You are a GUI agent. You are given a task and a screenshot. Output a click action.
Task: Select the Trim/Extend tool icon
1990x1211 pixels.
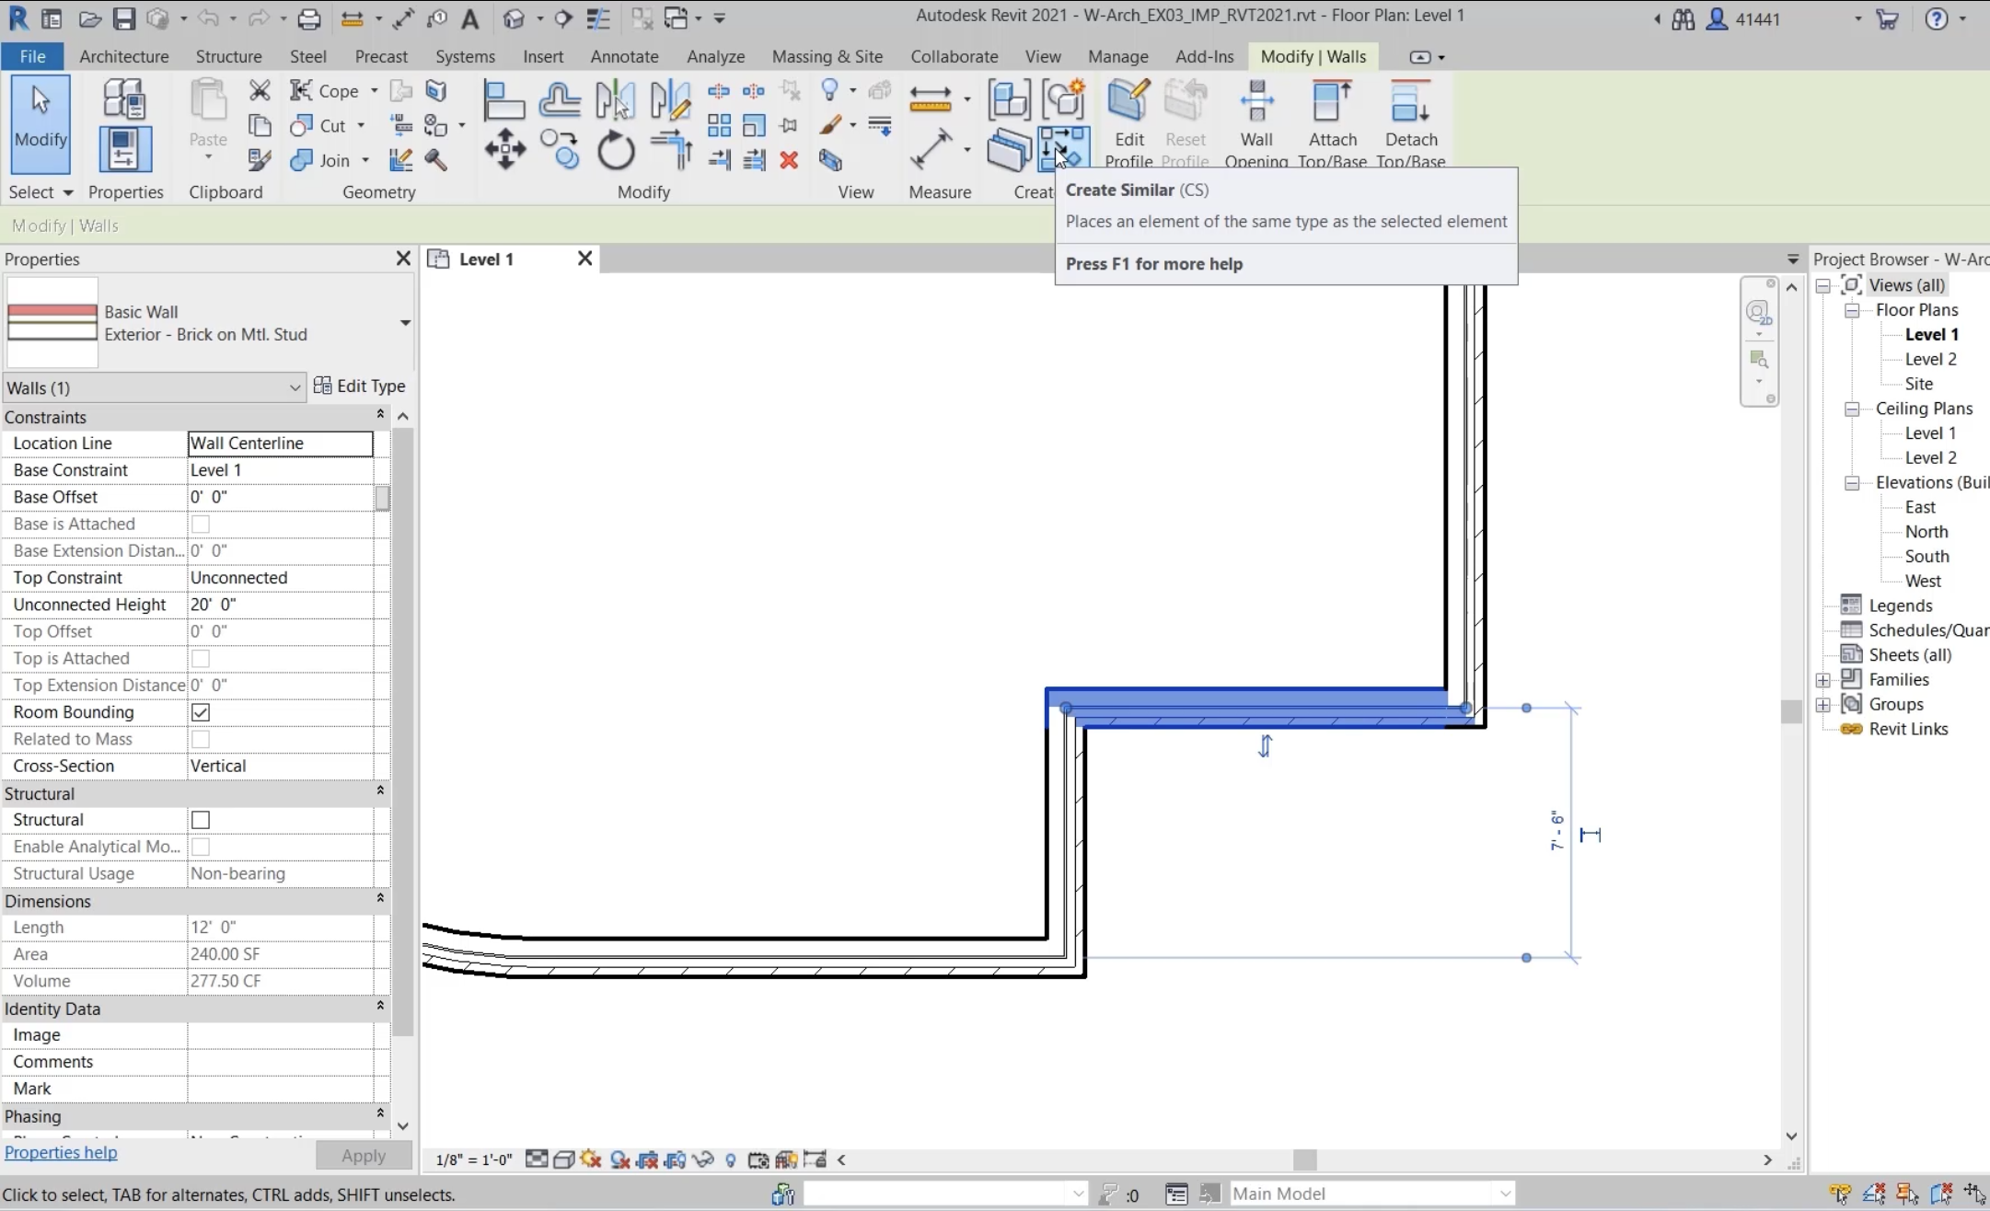point(669,141)
